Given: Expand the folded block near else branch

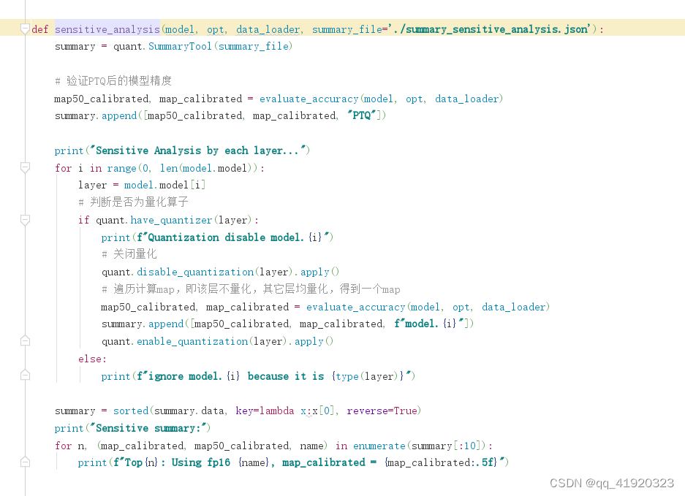Looking at the screenshot, I should (x=24, y=340).
